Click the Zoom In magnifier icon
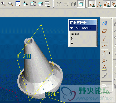This screenshot has height=103, width=116. point(3,4)
